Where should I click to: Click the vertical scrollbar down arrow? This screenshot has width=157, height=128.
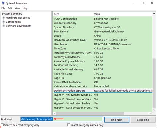tap(154, 110)
